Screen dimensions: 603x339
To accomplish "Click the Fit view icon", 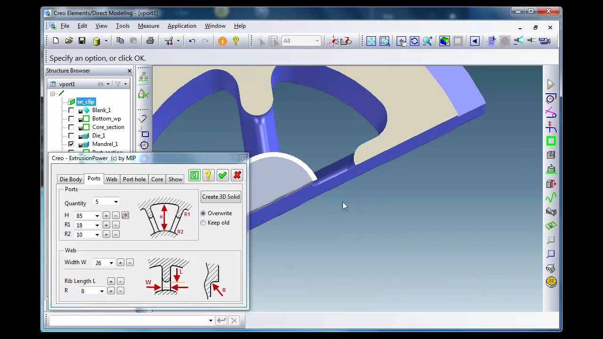I will (x=371, y=41).
